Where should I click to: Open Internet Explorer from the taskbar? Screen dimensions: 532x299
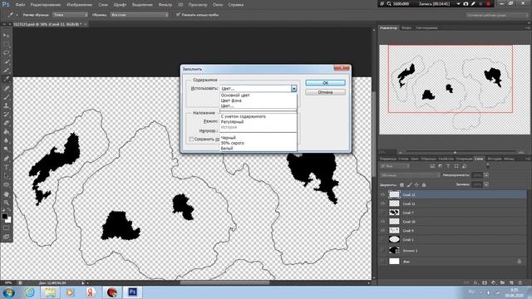point(30,292)
